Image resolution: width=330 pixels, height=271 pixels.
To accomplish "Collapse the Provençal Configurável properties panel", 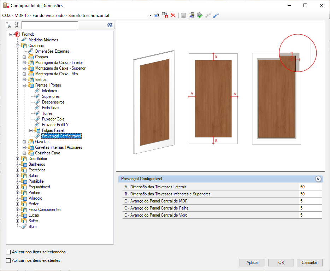I will (x=318, y=179).
